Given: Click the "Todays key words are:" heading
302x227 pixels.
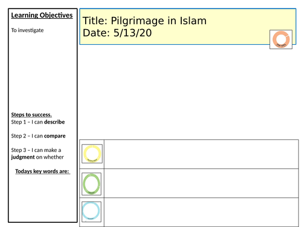Looking at the screenshot, I should (x=43, y=171).
